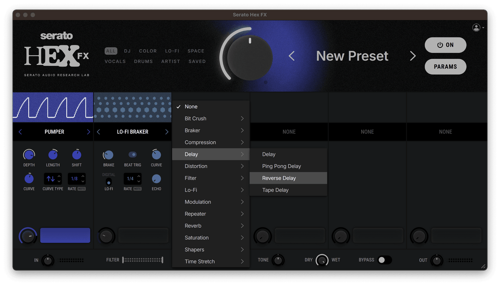Open the Repeater submenu
Screen dimensions: 500x286
pos(211,214)
